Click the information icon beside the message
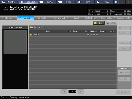 (6, 8)
